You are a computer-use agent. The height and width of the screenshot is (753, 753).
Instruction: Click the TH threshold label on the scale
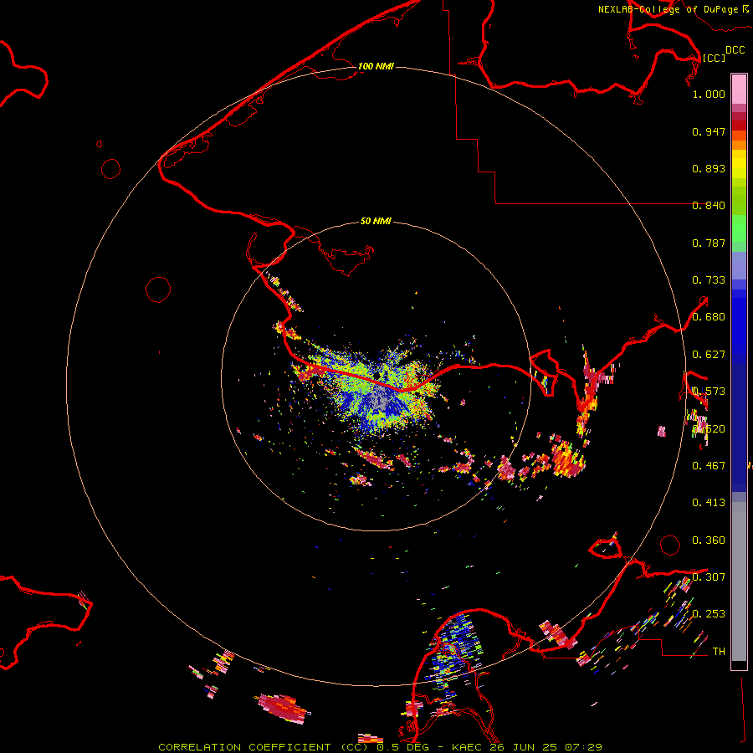[x=719, y=652]
